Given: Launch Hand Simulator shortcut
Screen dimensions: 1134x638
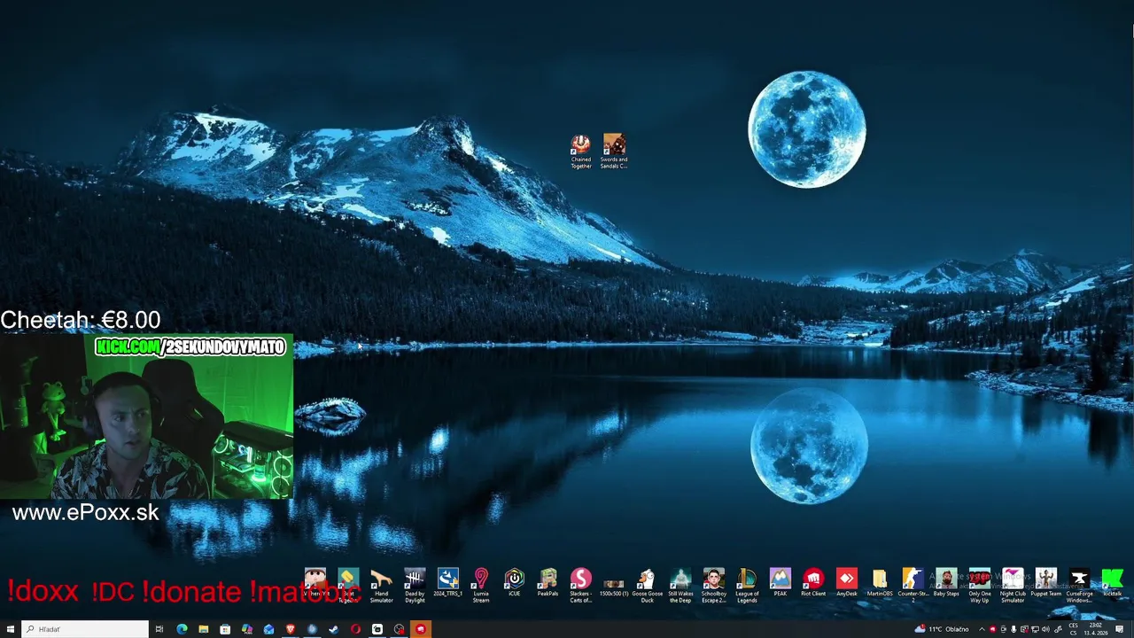Looking at the screenshot, I should click(381, 587).
